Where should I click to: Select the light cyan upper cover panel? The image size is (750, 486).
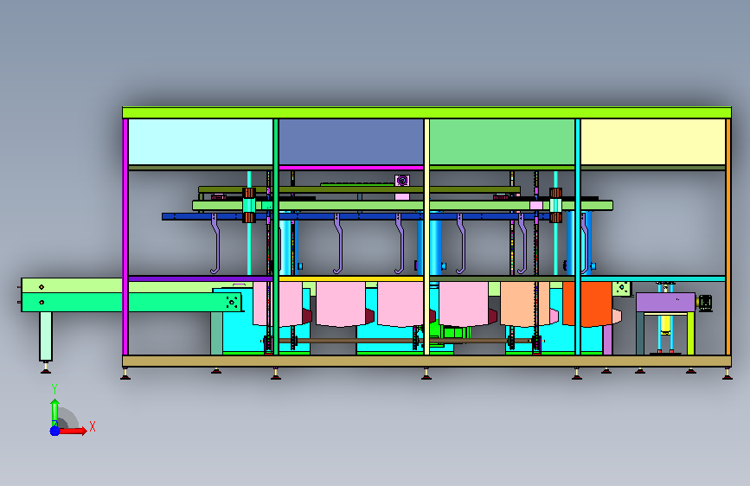[201, 142]
